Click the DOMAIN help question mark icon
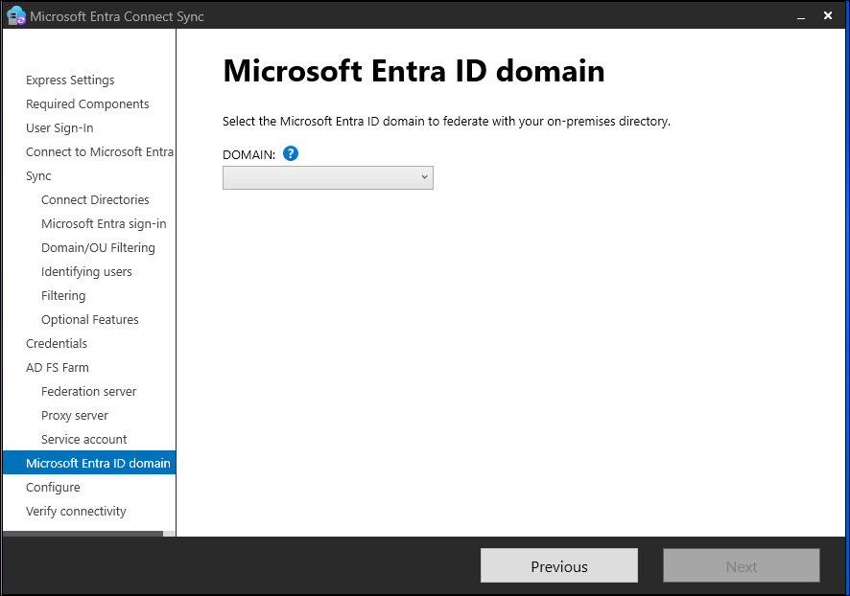 click(x=291, y=153)
